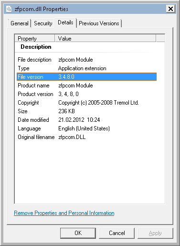
Task: Open Remove Properties and Personal Information link
Action: [64, 213]
